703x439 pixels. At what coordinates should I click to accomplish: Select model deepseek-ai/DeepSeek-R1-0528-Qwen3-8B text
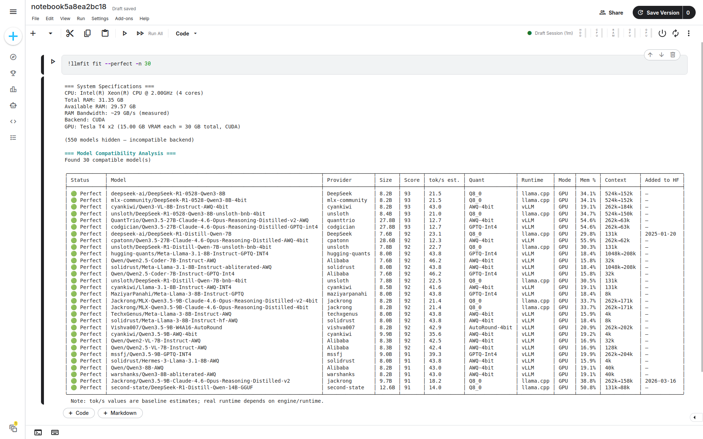168,194
